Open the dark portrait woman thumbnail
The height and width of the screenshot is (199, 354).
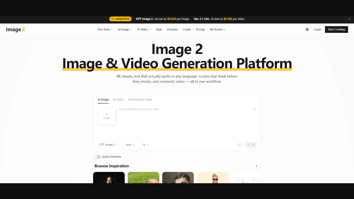tap(109, 177)
